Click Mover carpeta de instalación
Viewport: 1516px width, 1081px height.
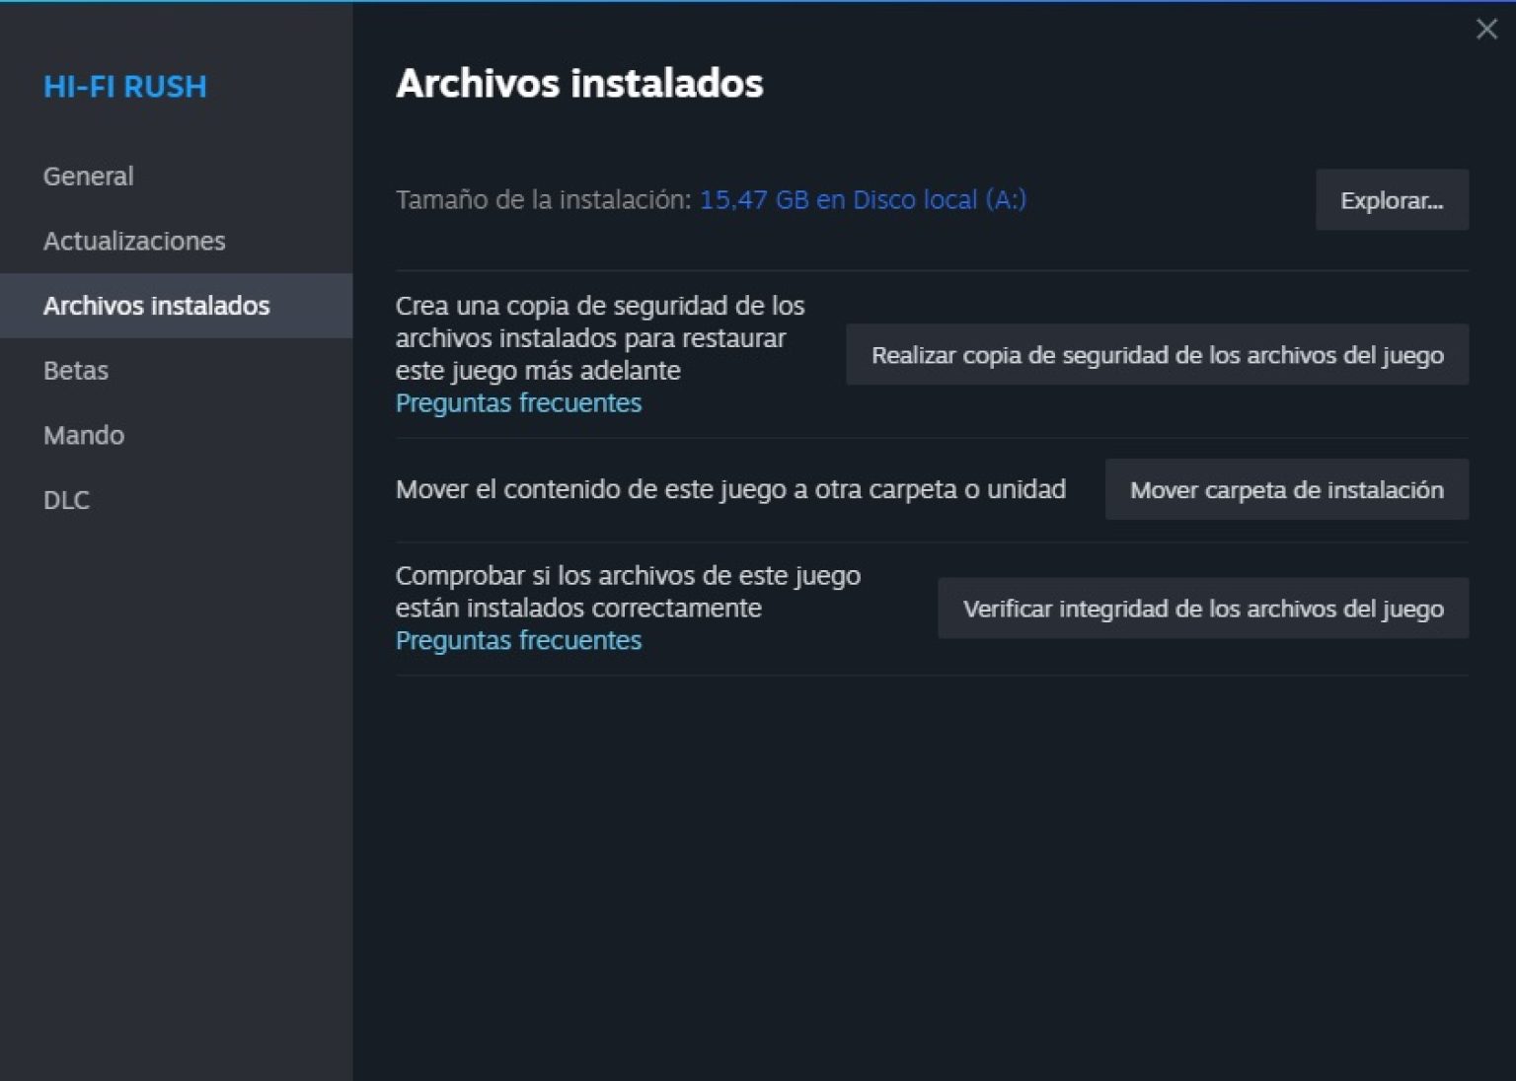pos(1286,489)
